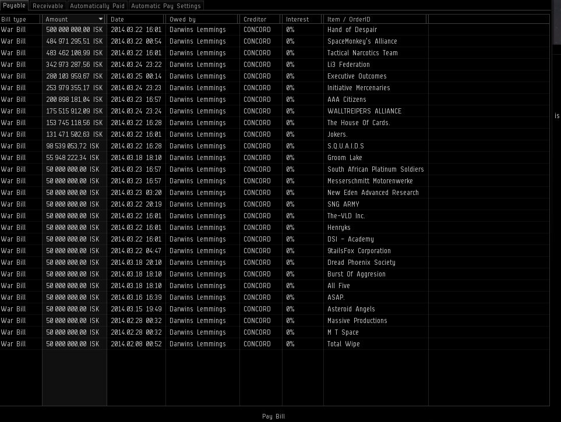The image size is (561, 422).
Task: Click amount 131 471 502,63 ISK
Action: coord(75,134)
